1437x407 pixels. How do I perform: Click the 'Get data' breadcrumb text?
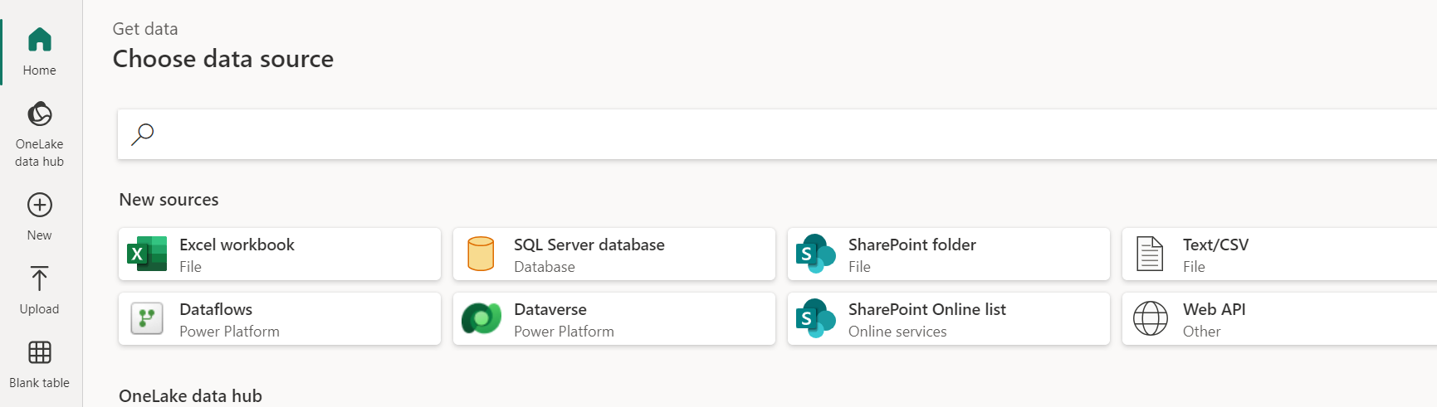(x=145, y=29)
